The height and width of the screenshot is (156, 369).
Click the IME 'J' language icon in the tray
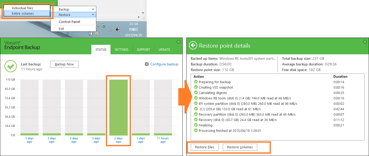point(117,30)
